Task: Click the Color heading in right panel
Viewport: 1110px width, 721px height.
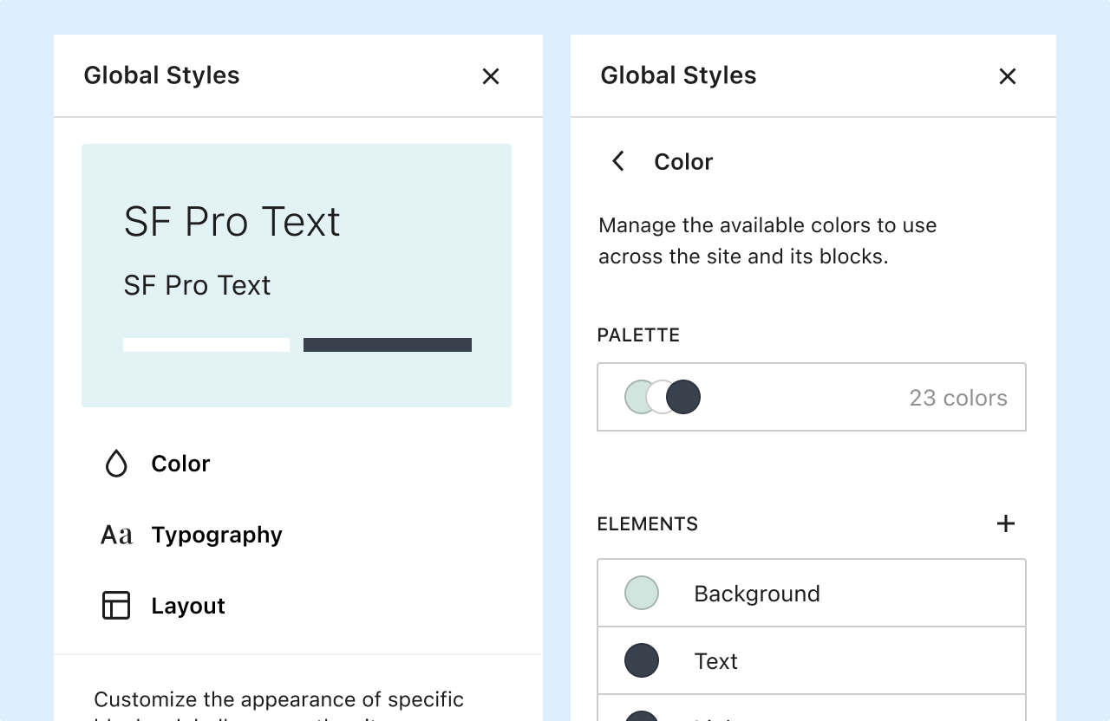Action: [683, 161]
